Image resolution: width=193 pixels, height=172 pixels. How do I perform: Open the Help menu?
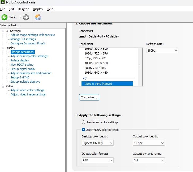50,9
